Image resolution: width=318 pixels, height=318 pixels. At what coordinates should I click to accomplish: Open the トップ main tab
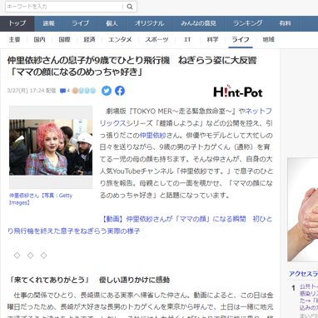point(17,23)
